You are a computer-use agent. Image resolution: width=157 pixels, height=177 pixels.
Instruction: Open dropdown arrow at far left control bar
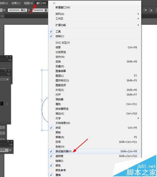point(4,10)
